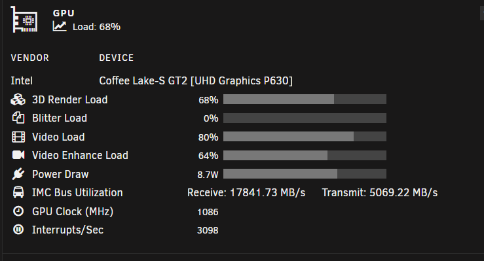Click the VENDOR column header
484x261 pixels.
(x=30, y=58)
